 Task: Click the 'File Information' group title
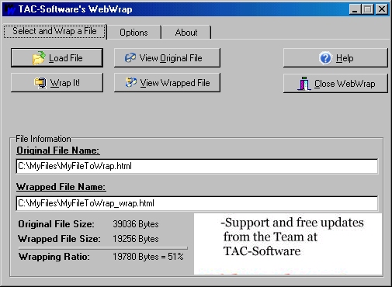pos(43,139)
